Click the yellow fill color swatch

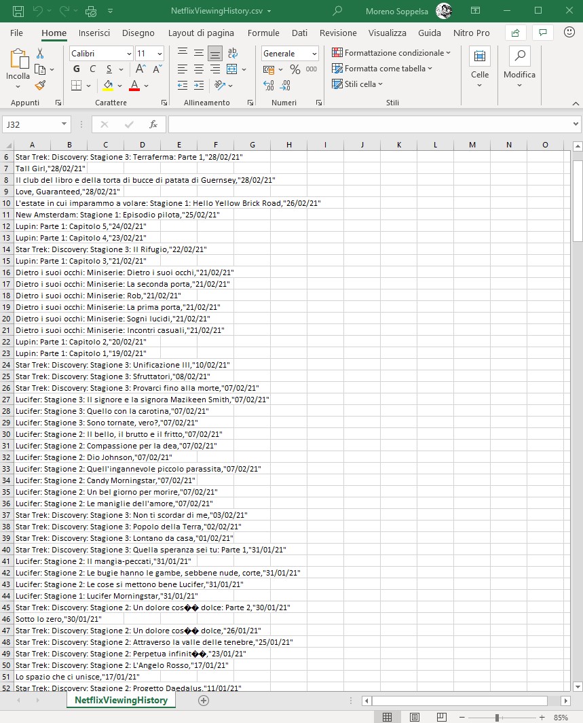point(108,86)
